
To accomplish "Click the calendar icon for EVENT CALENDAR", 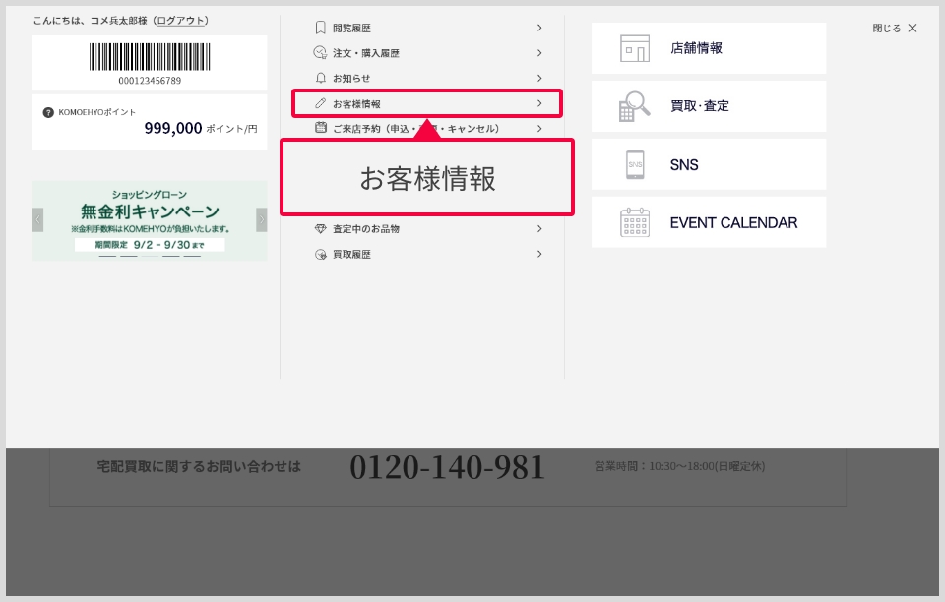I will [x=635, y=222].
